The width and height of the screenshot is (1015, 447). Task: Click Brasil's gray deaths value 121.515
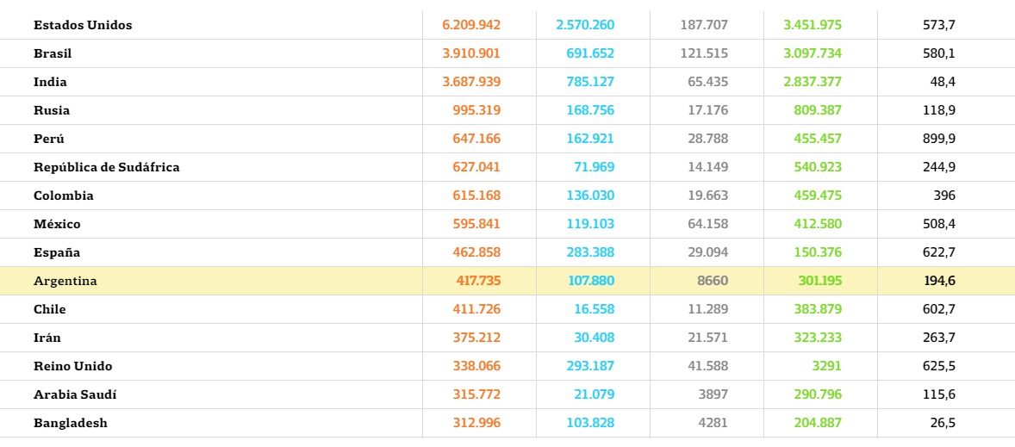tap(704, 53)
